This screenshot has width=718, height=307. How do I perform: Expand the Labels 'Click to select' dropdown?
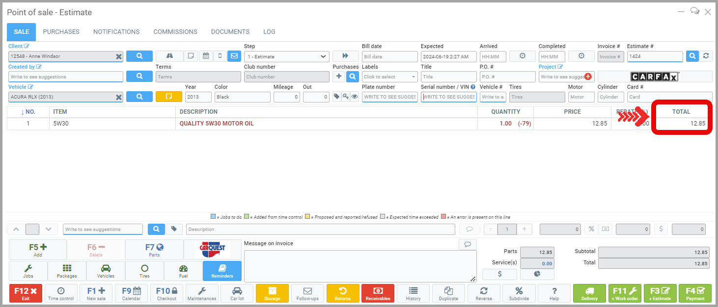point(389,77)
